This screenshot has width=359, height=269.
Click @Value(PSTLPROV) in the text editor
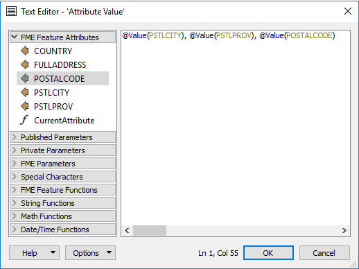click(x=222, y=35)
